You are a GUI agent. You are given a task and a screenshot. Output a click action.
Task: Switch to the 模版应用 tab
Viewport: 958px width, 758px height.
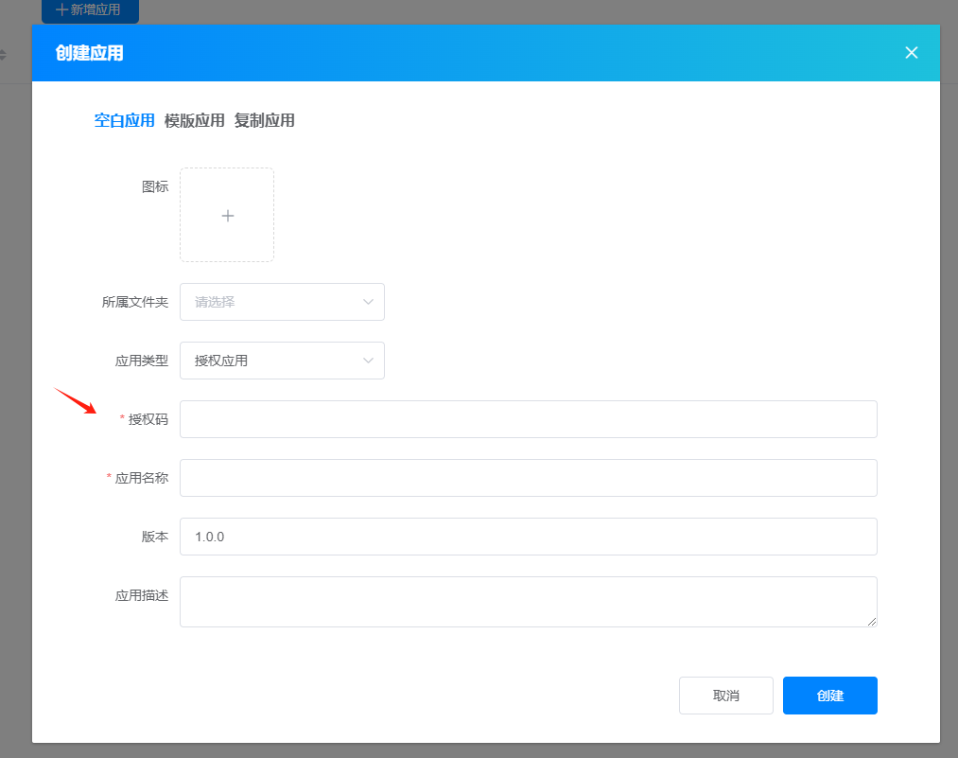click(194, 120)
